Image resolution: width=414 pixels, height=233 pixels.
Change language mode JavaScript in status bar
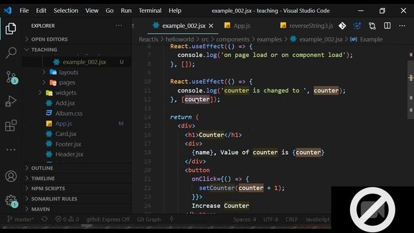[318, 219]
